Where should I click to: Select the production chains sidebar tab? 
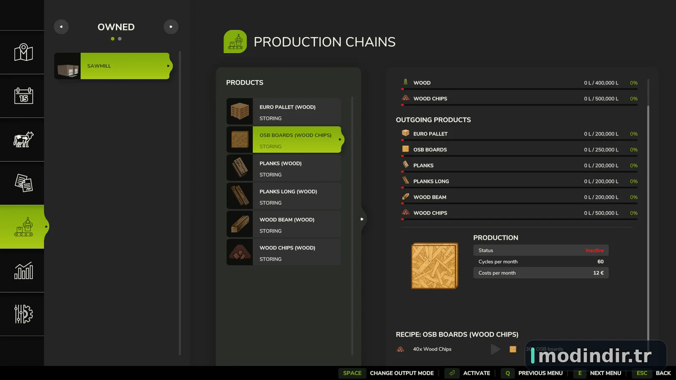click(x=23, y=227)
